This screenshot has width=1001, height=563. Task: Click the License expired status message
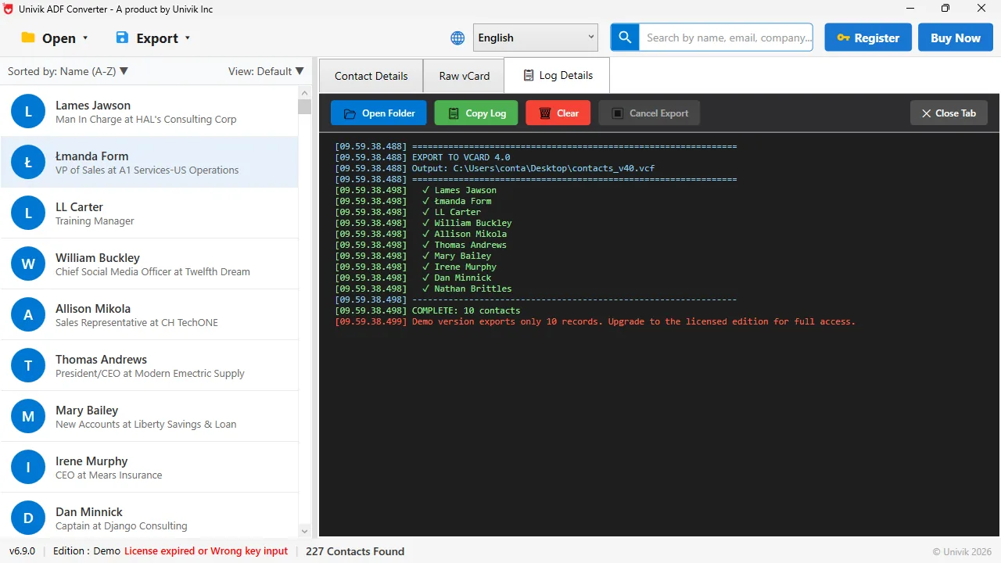click(206, 551)
